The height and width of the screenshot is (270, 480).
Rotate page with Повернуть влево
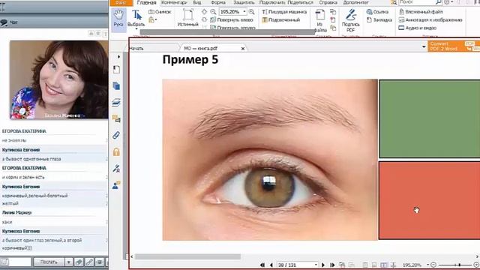232,20
